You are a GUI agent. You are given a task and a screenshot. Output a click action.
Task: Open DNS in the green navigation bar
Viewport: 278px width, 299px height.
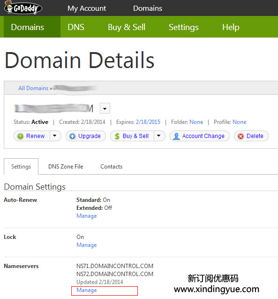(x=76, y=27)
